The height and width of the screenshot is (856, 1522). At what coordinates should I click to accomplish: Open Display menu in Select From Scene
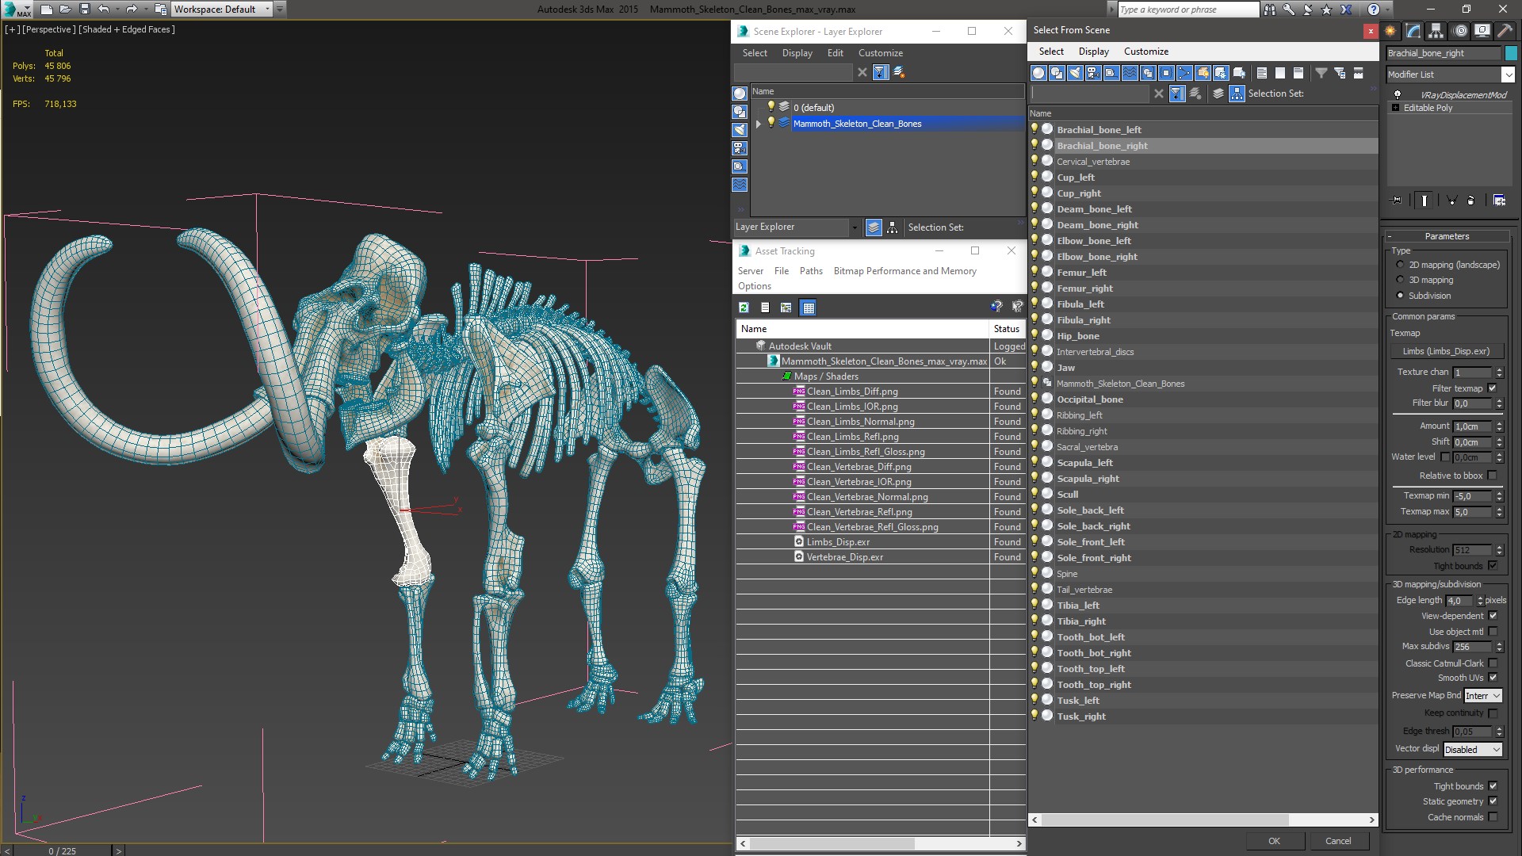1093,52
